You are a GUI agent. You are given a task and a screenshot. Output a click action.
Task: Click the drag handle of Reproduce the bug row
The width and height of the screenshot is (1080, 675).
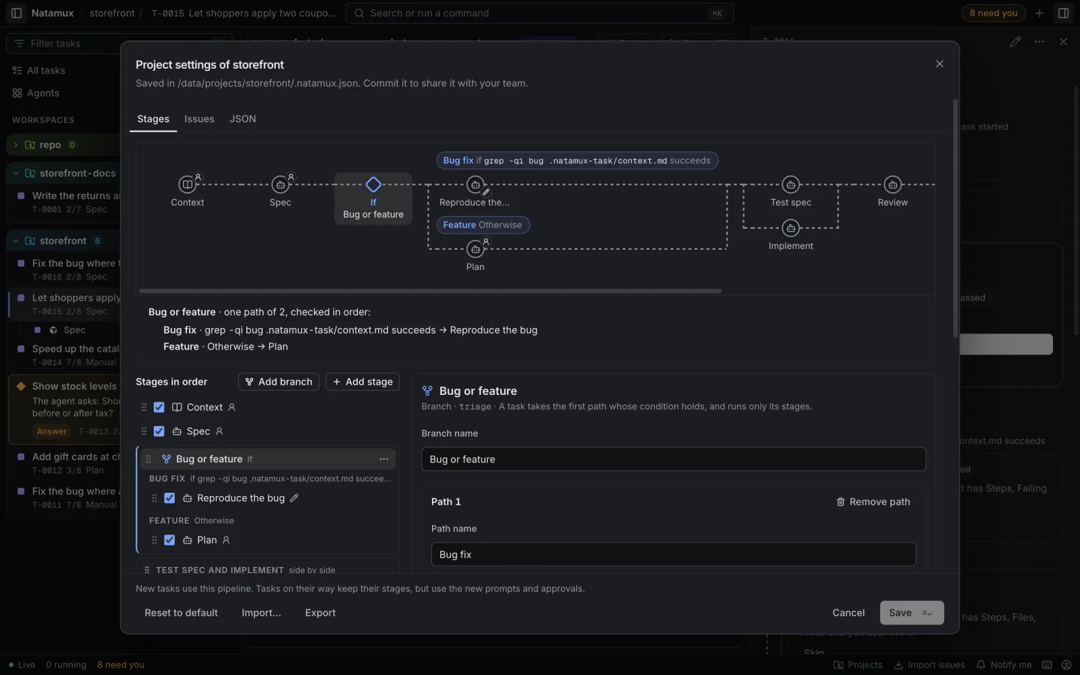pos(154,498)
